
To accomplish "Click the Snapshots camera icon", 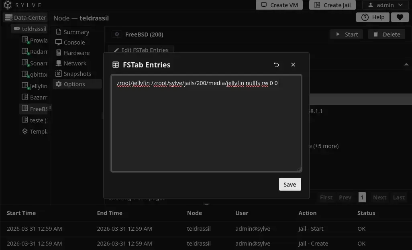I will tap(59, 73).
